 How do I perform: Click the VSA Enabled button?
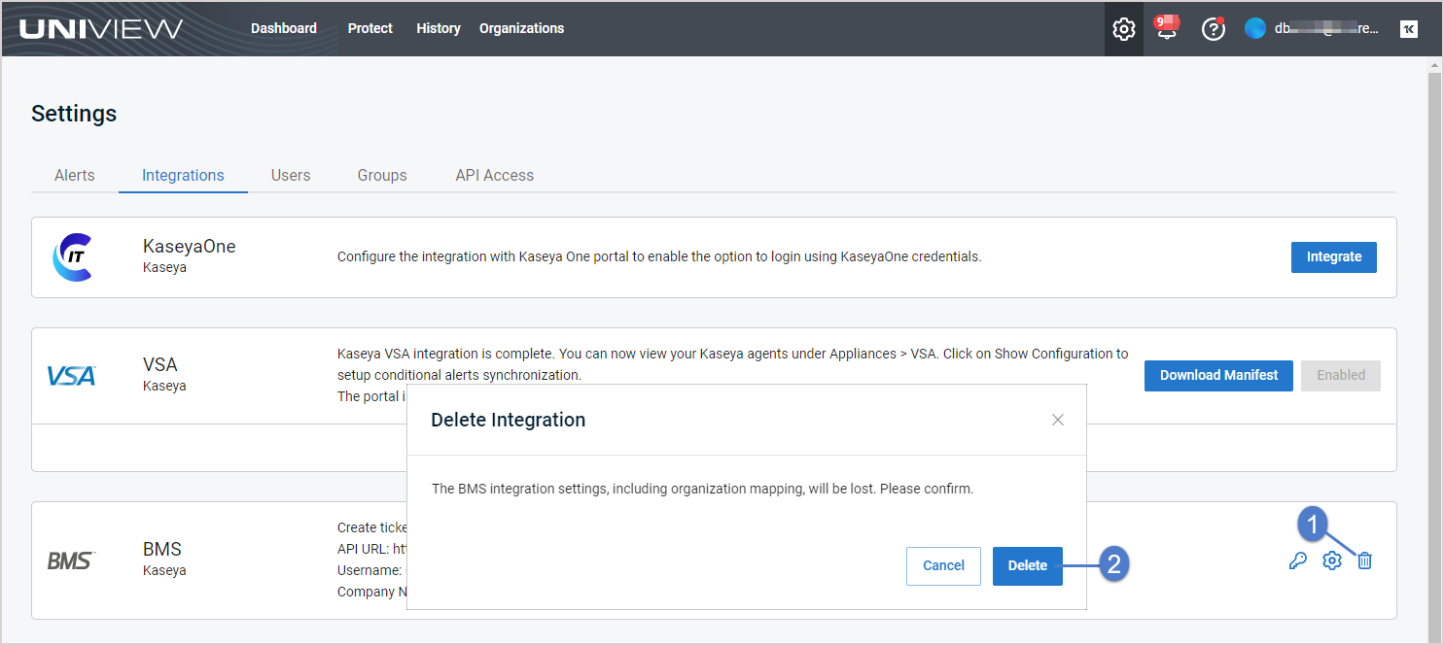1341,375
